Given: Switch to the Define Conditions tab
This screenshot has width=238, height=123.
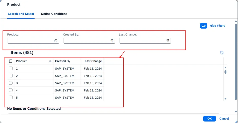Looking at the screenshot, I should pyautogui.click(x=54, y=14).
